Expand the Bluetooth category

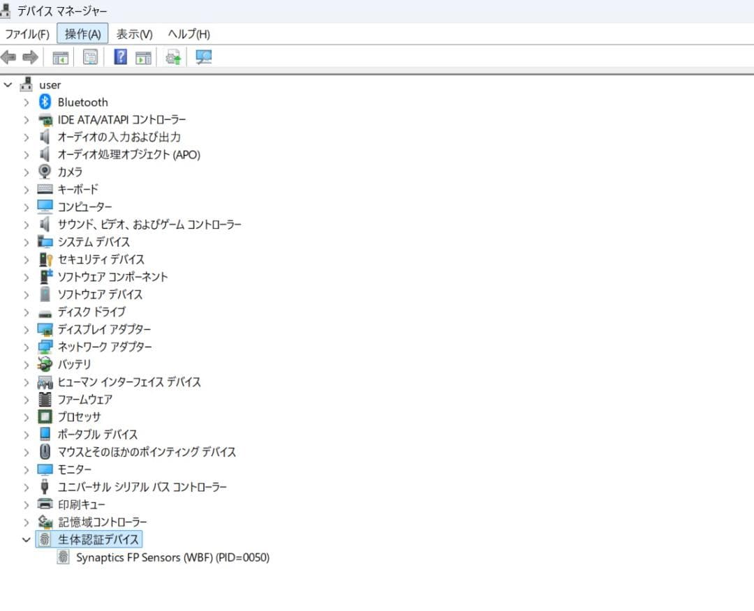pos(27,102)
